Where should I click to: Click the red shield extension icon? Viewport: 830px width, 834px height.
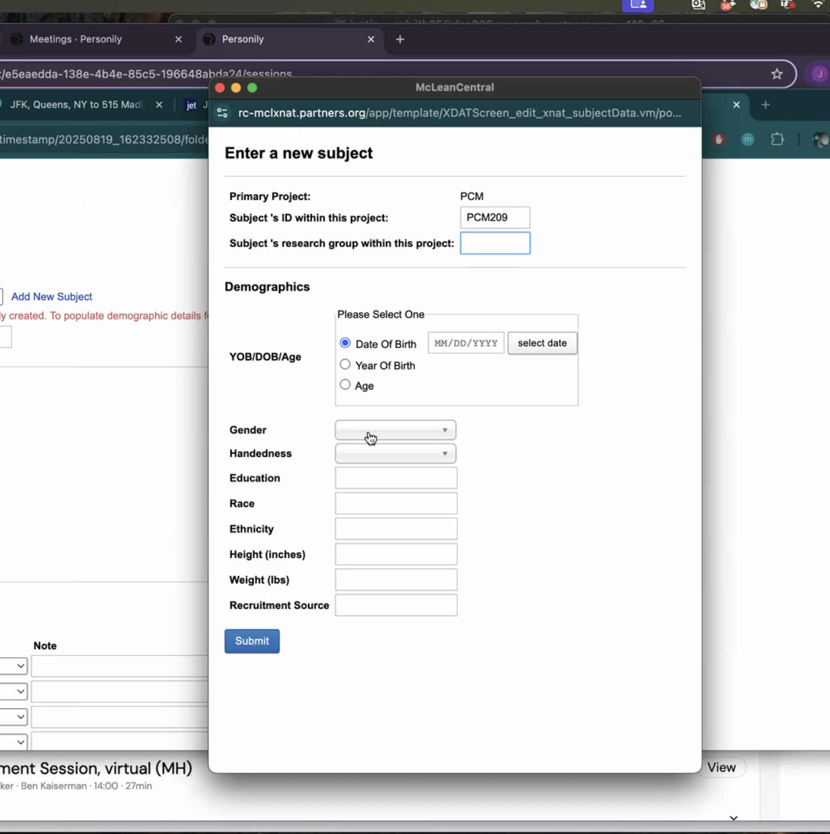719,139
